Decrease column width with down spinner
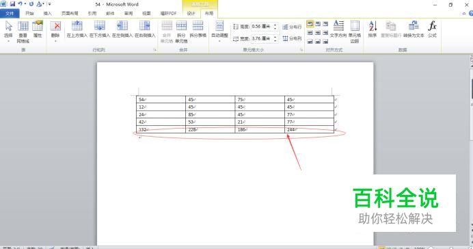Screen dimensions: 473x249 [275, 40]
